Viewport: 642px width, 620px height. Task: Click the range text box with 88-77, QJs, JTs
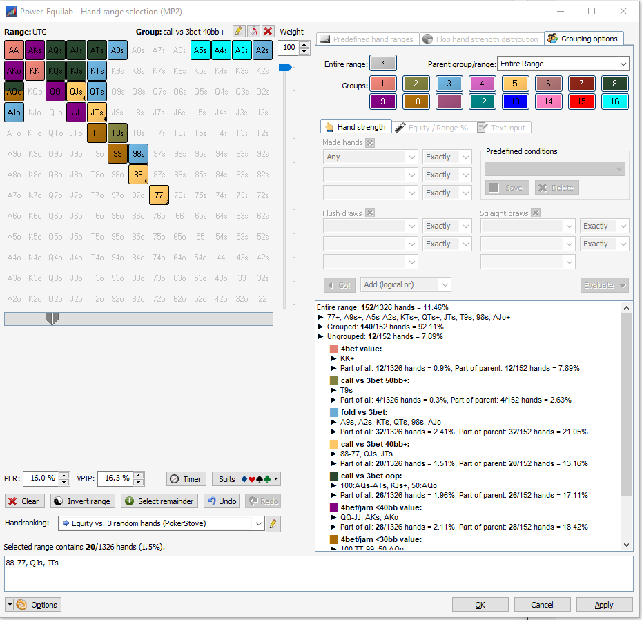pos(318,574)
